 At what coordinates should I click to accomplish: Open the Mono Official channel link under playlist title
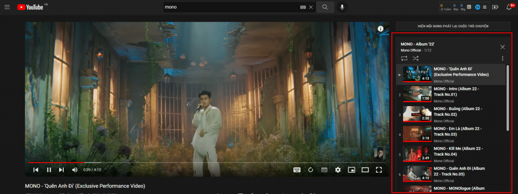coord(411,51)
